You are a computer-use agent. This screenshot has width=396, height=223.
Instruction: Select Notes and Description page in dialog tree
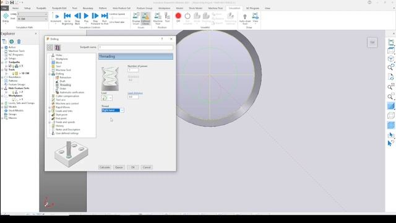pos(67,129)
